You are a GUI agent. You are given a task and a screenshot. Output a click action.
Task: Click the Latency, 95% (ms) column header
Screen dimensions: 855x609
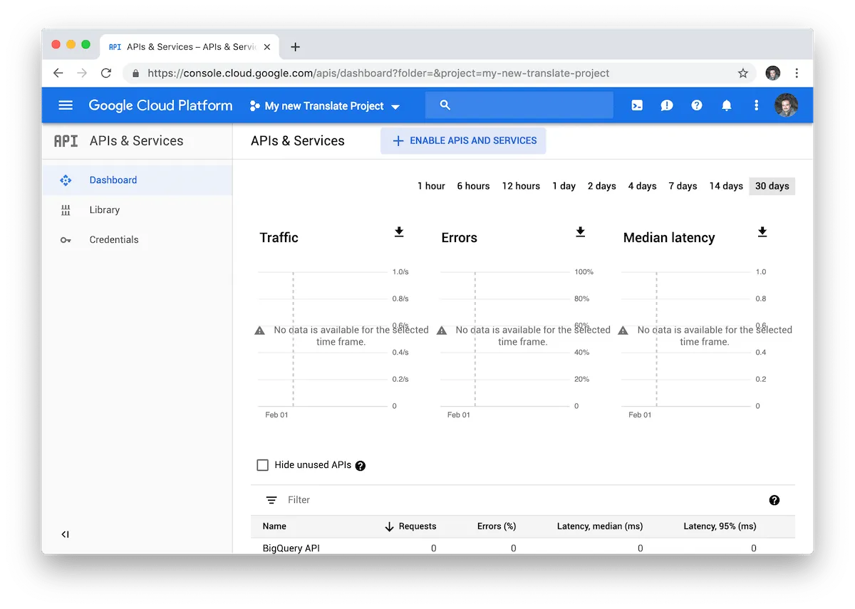720,526
